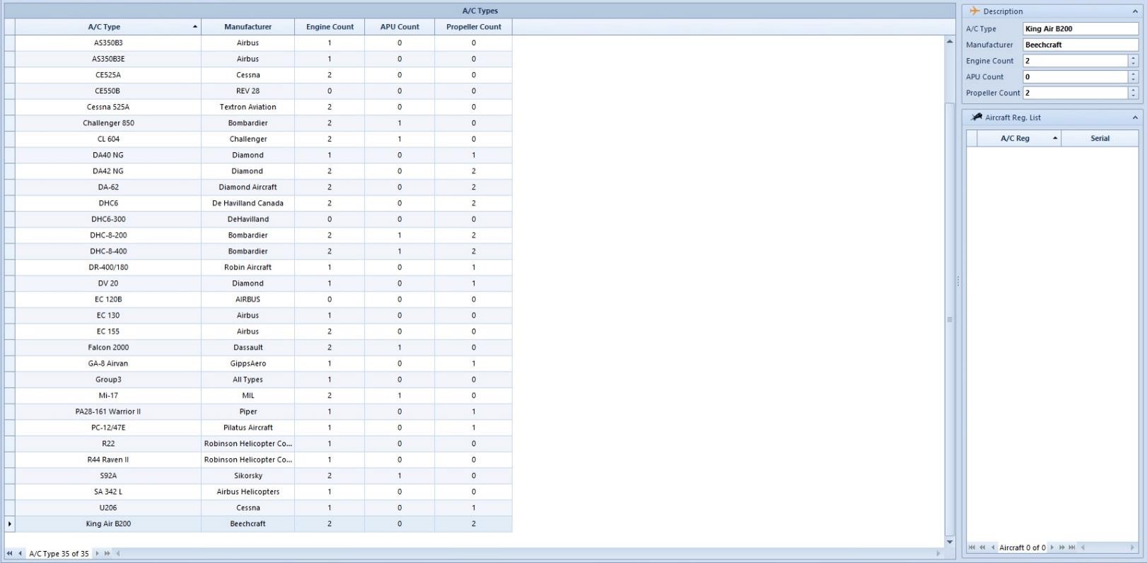Click into the APU Count field

pyautogui.click(x=1076, y=77)
